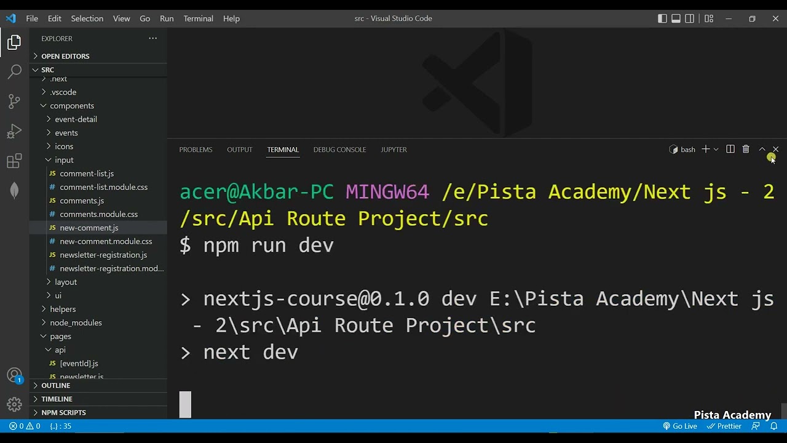Viewport: 787px width, 443px height.
Task: Open the terminal launch profile dropdown arrow
Action: tap(716, 150)
